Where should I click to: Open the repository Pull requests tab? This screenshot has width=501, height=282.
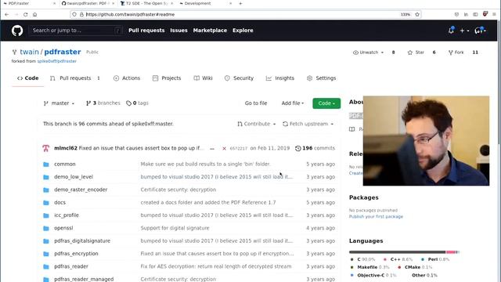pyautogui.click(x=75, y=78)
